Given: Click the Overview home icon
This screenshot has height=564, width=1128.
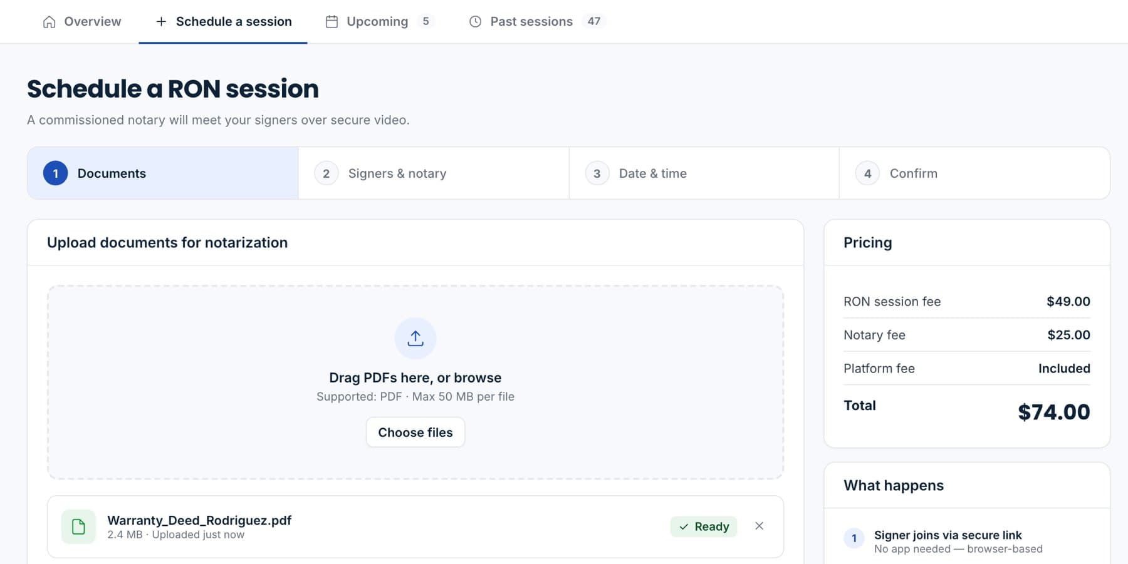Looking at the screenshot, I should [50, 22].
